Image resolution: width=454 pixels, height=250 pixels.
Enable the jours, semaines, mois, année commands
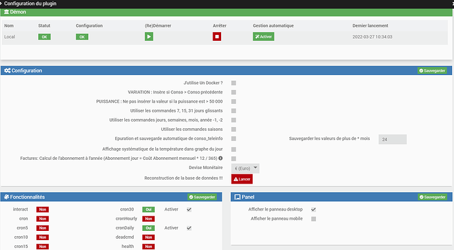click(x=234, y=120)
